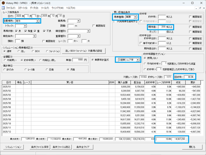Enable 範囲指定 checkbox in 期待値合計 row
The height and width of the screenshot is (155, 206).
click(190, 49)
